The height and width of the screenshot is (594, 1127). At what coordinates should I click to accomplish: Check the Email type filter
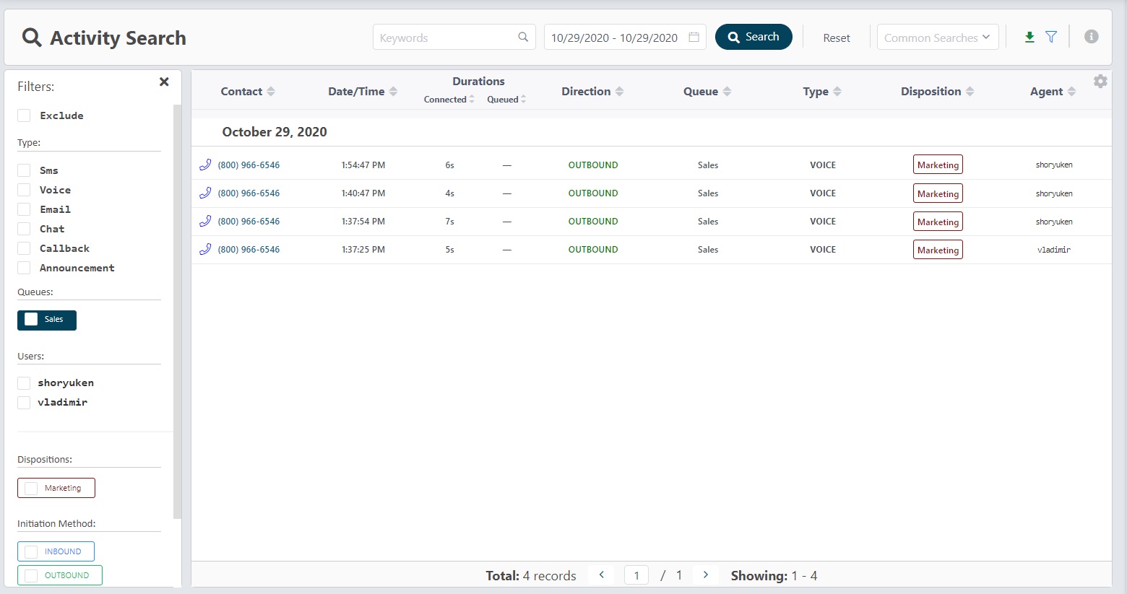[x=24, y=209]
